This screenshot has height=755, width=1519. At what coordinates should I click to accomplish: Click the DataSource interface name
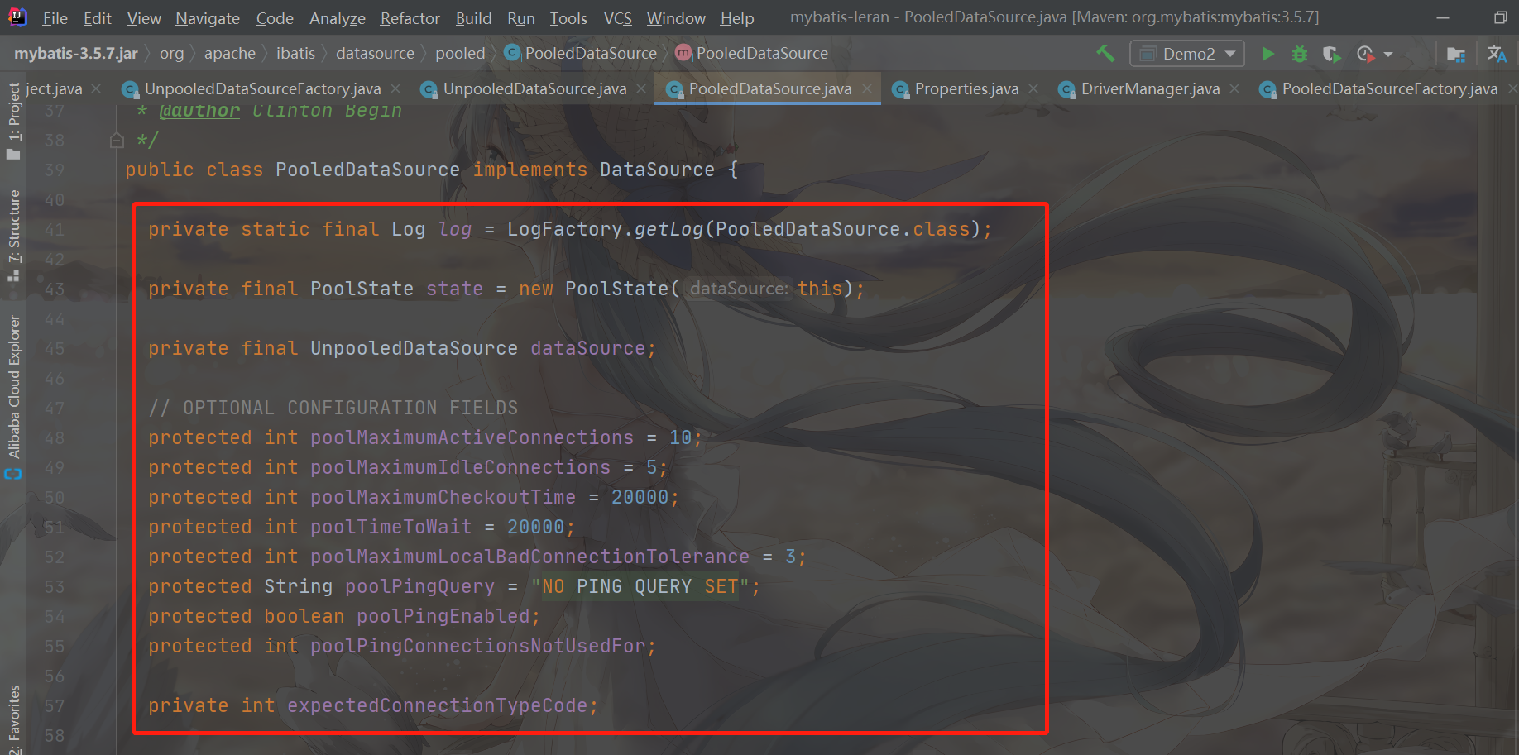[657, 170]
